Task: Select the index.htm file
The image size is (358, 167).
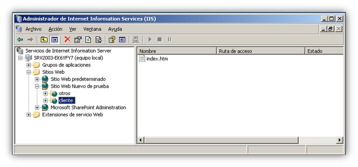Action: coord(157,59)
